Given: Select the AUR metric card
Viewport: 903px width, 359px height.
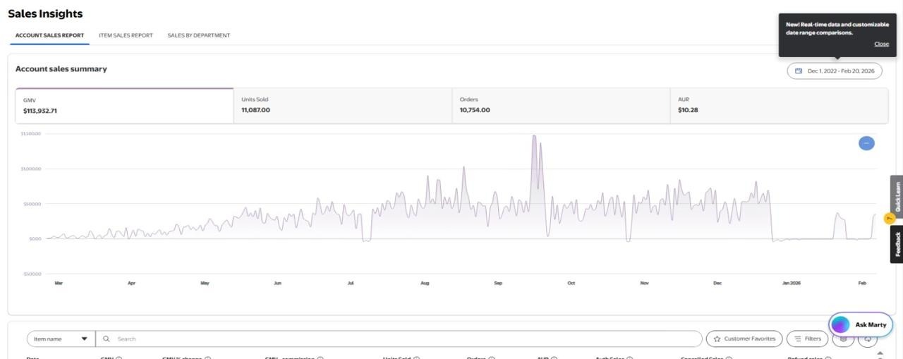Looking at the screenshot, I should [x=779, y=106].
